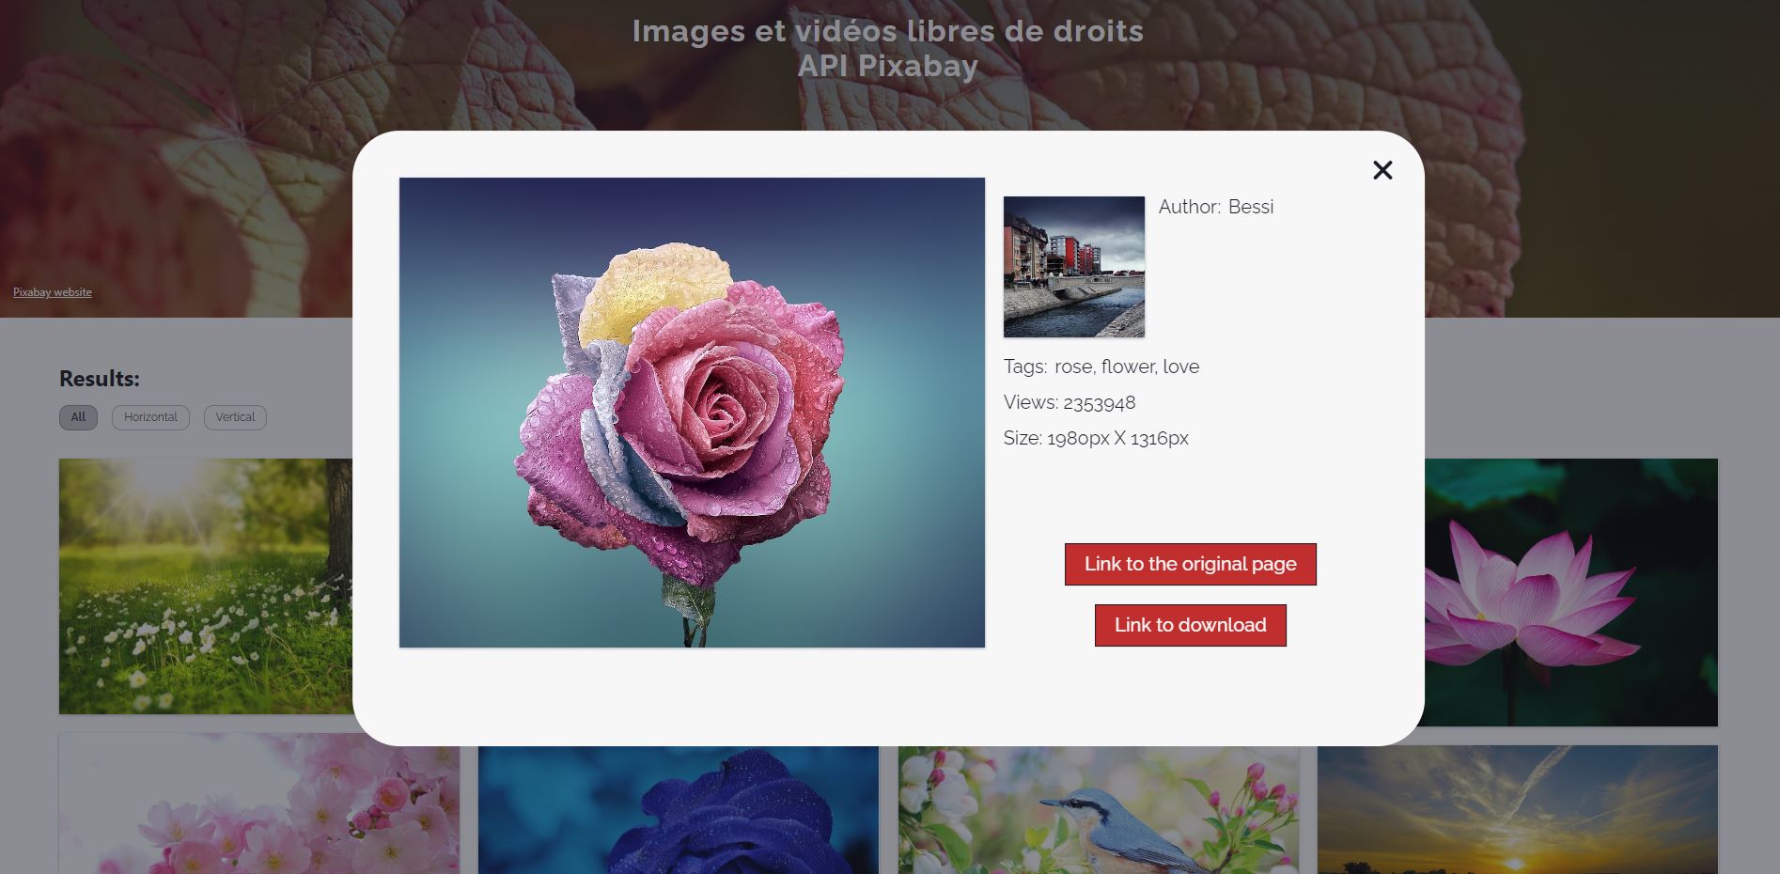The image size is (1780, 874).
Task: Open the pink lotus flower thumbnail
Action: pos(1570,592)
